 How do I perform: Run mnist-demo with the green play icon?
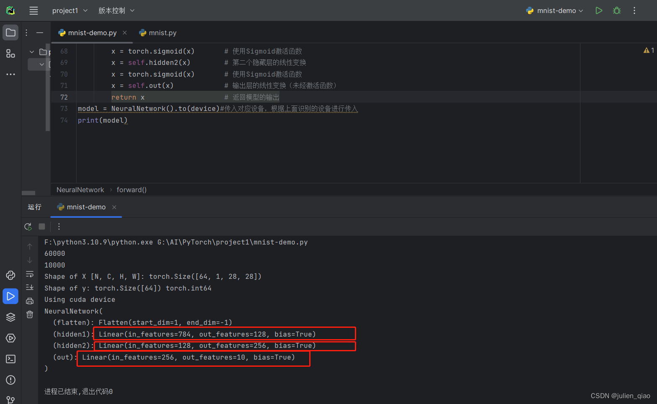click(599, 10)
